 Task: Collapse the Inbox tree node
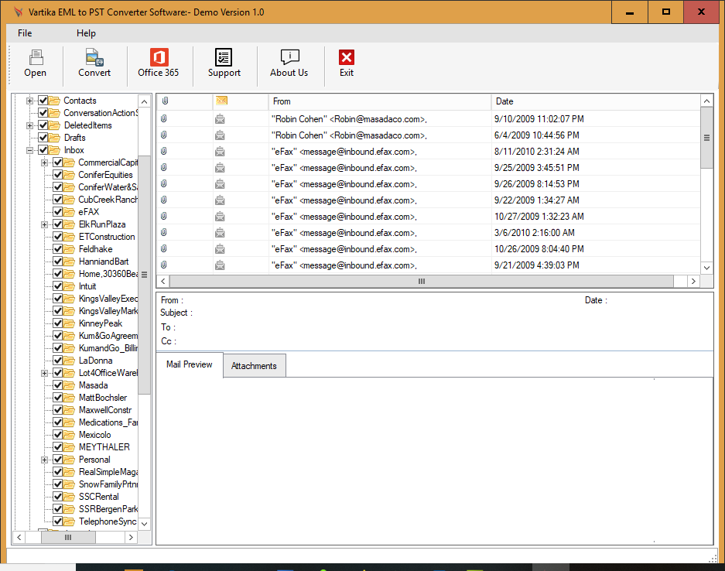[29, 150]
